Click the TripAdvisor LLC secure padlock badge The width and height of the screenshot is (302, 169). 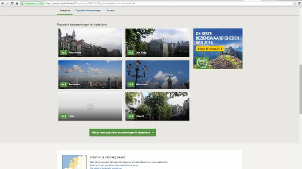point(32,4)
